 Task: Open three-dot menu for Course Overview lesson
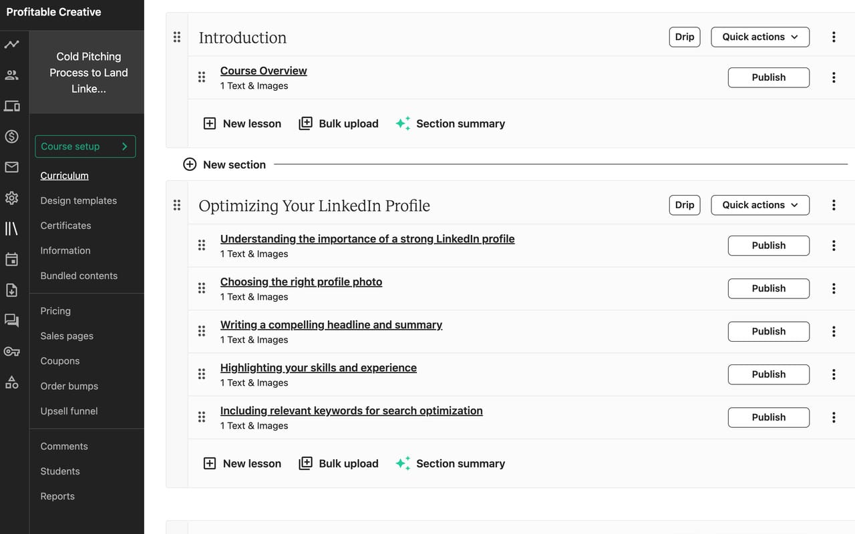coord(834,77)
